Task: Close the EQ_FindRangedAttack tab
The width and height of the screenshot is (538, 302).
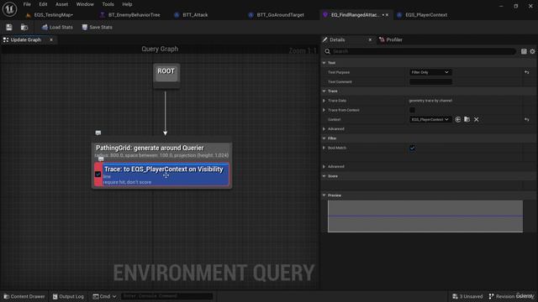Action: pos(387,15)
